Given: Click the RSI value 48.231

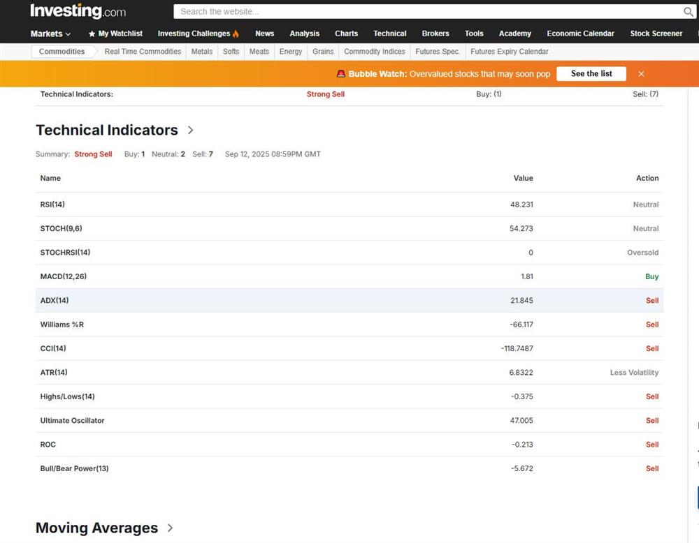Looking at the screenshot, I should pos(521,204).
